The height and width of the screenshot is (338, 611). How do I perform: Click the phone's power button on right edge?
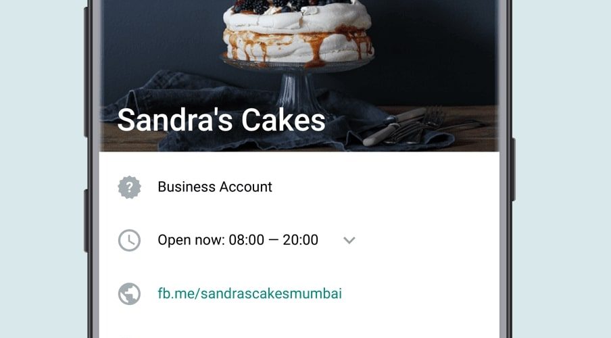point(513,170)
